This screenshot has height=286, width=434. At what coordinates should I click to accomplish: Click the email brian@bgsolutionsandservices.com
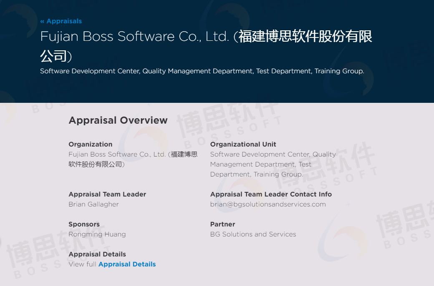tap(268, 204)
